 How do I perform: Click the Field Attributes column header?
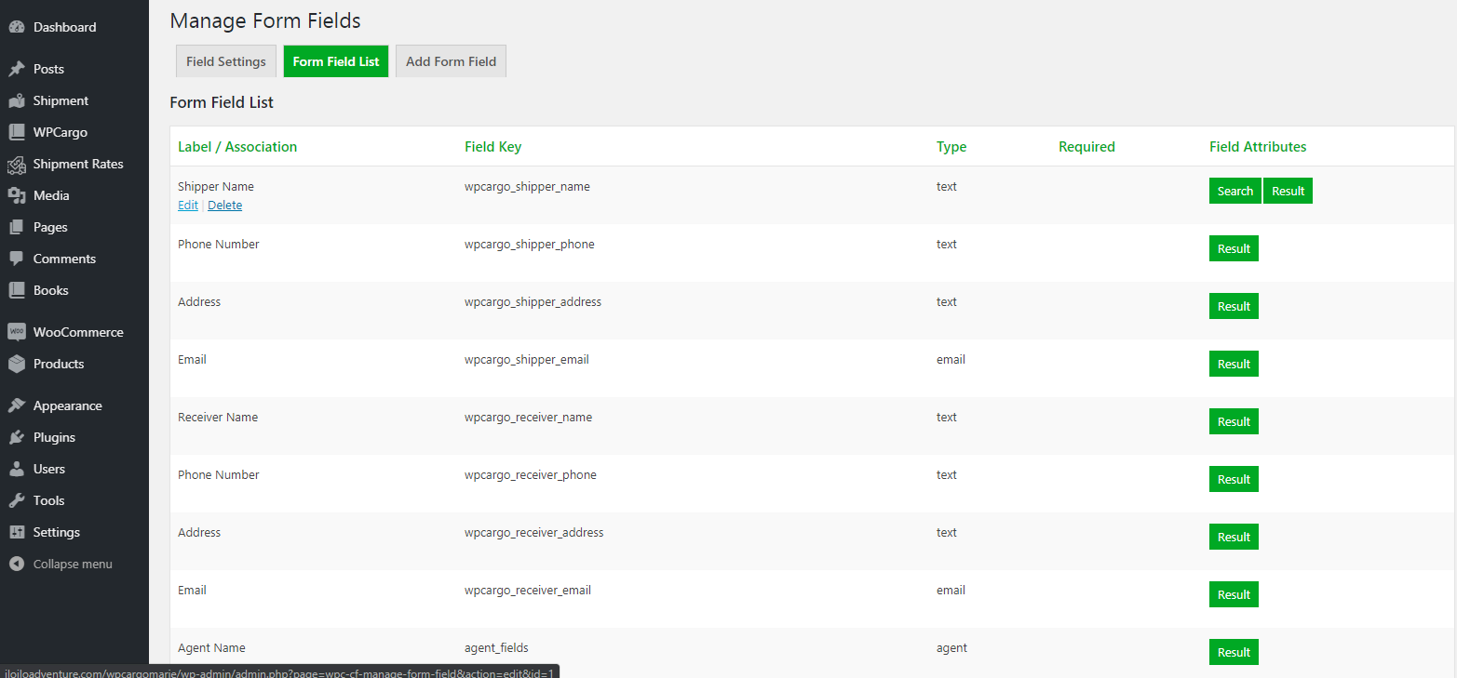(1258, 147)
